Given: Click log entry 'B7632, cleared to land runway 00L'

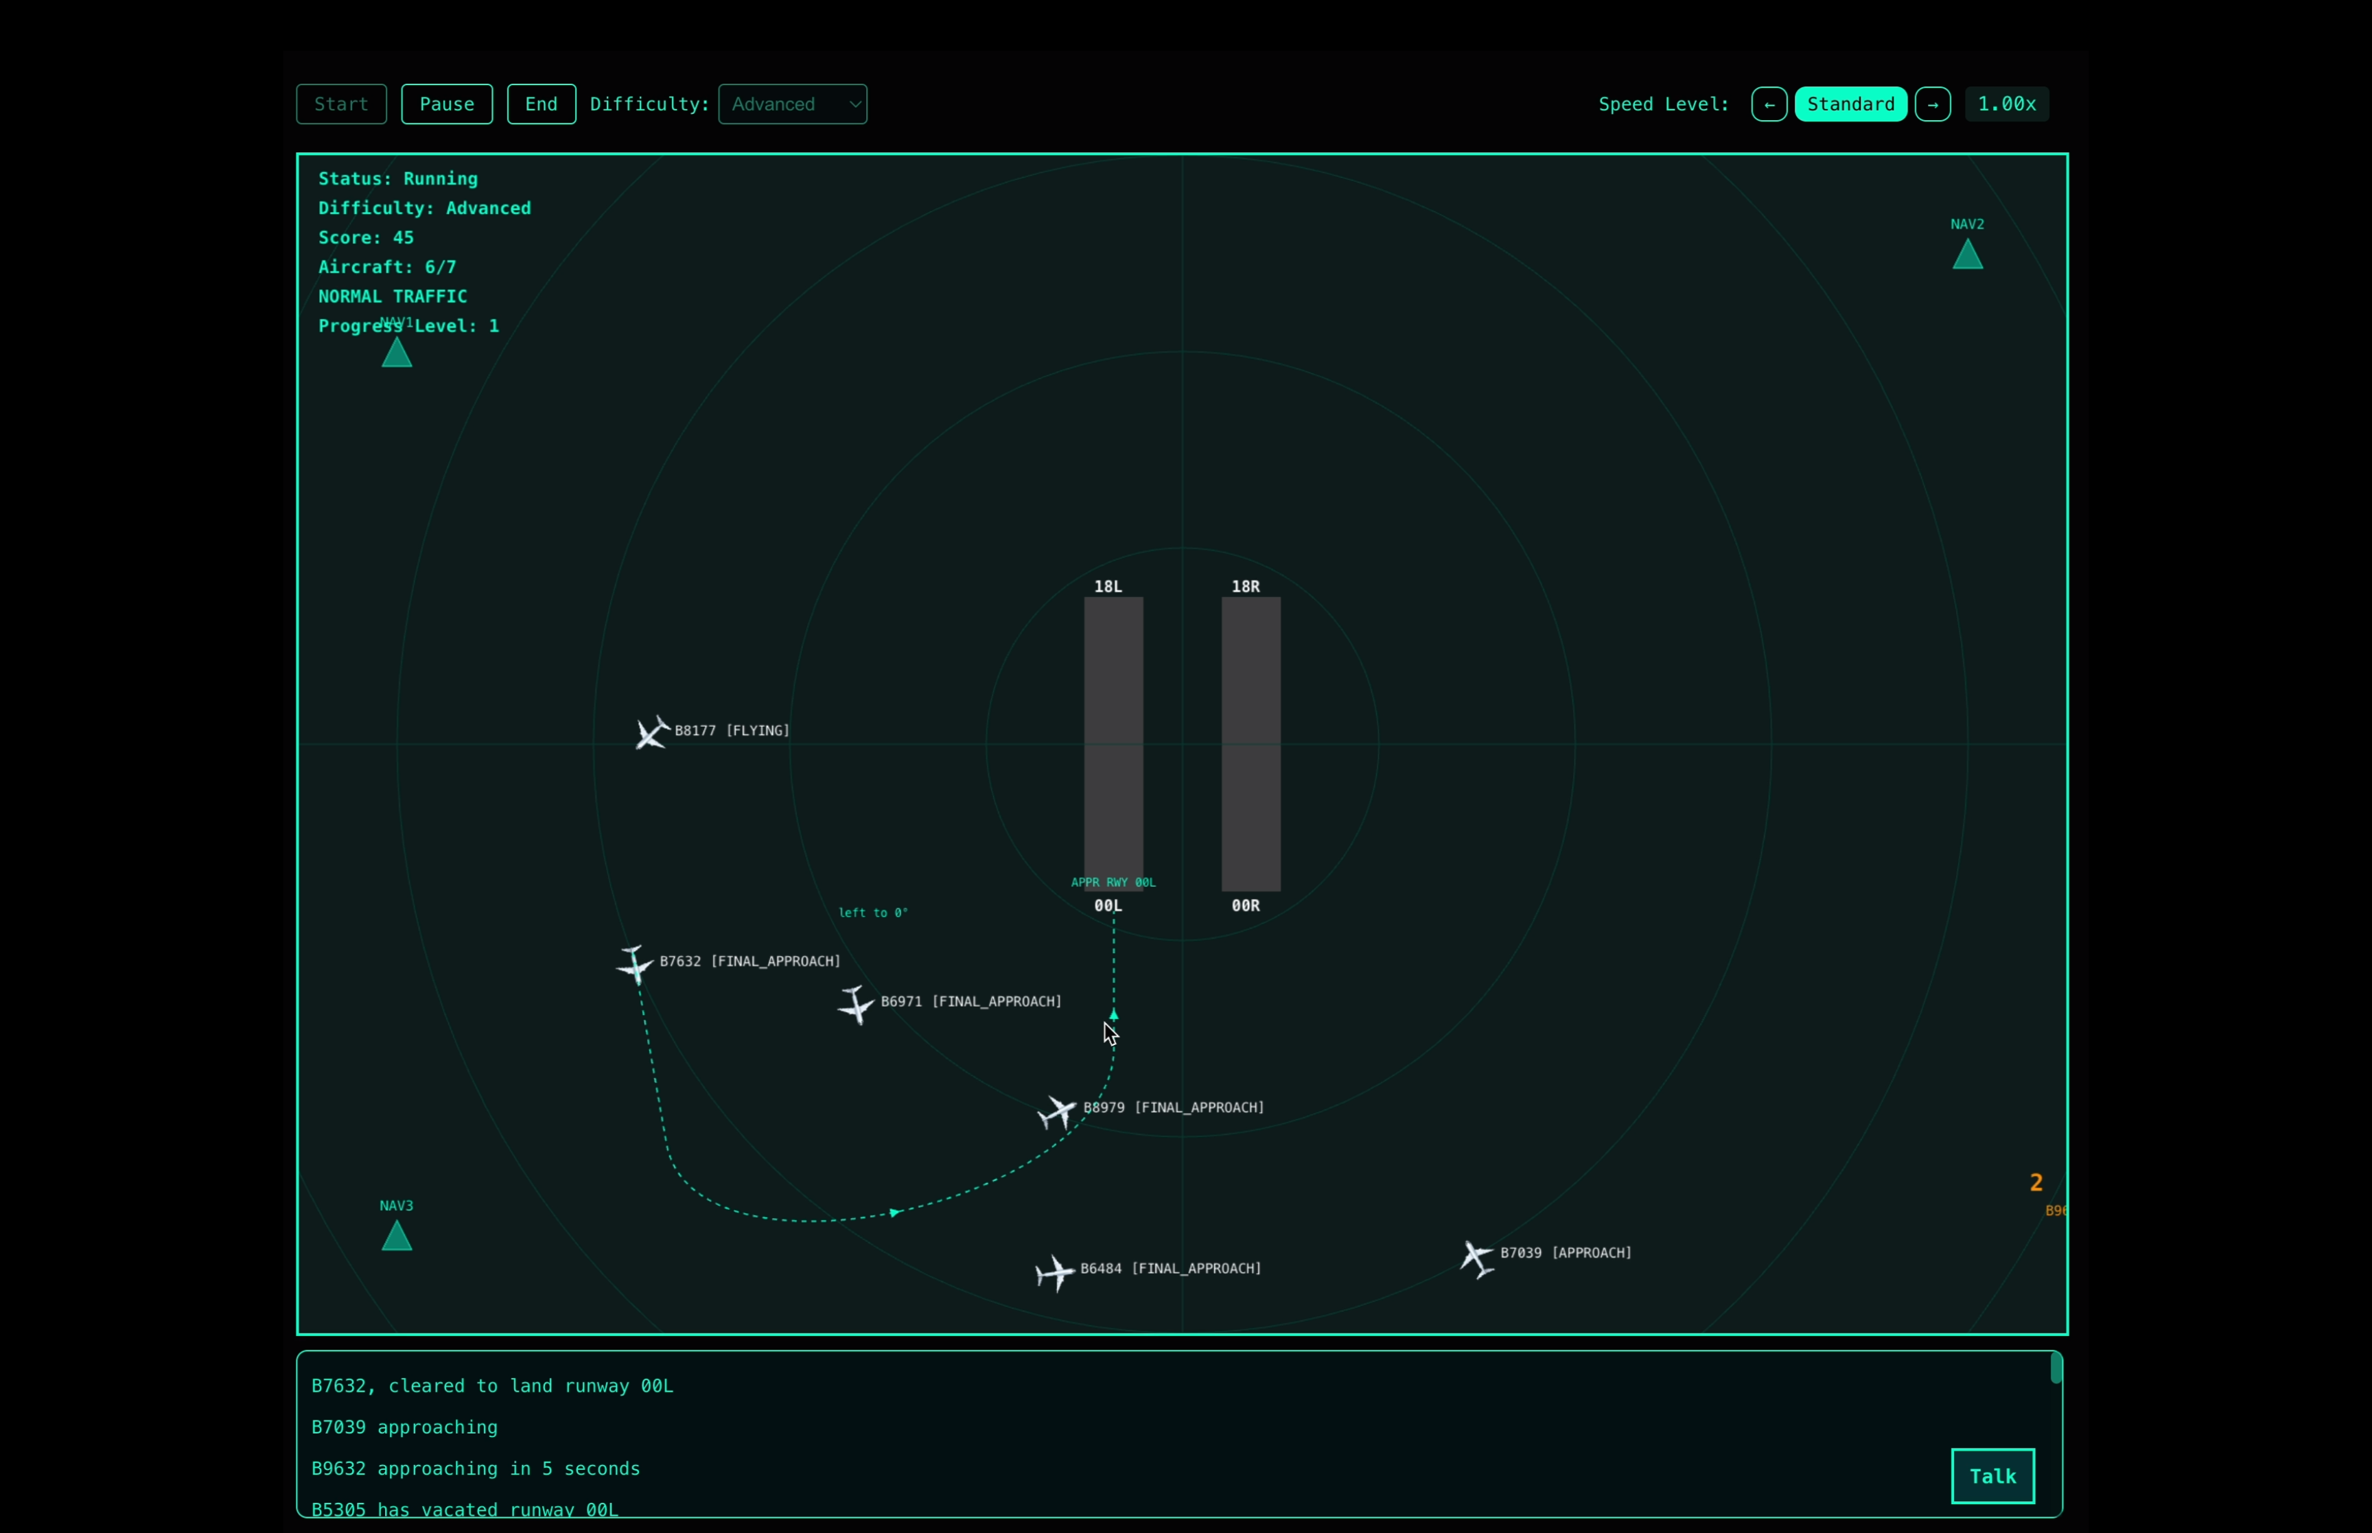Looking at the screenshot, I should pos(493,1385).
